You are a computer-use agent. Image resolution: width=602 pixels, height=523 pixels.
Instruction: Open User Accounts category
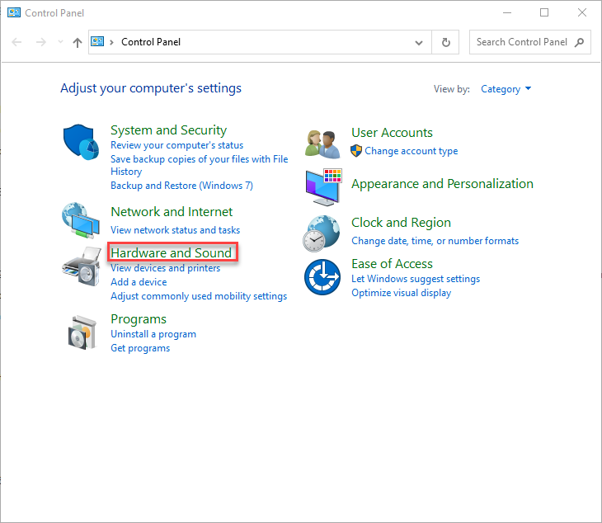click(x=392, y=133)
